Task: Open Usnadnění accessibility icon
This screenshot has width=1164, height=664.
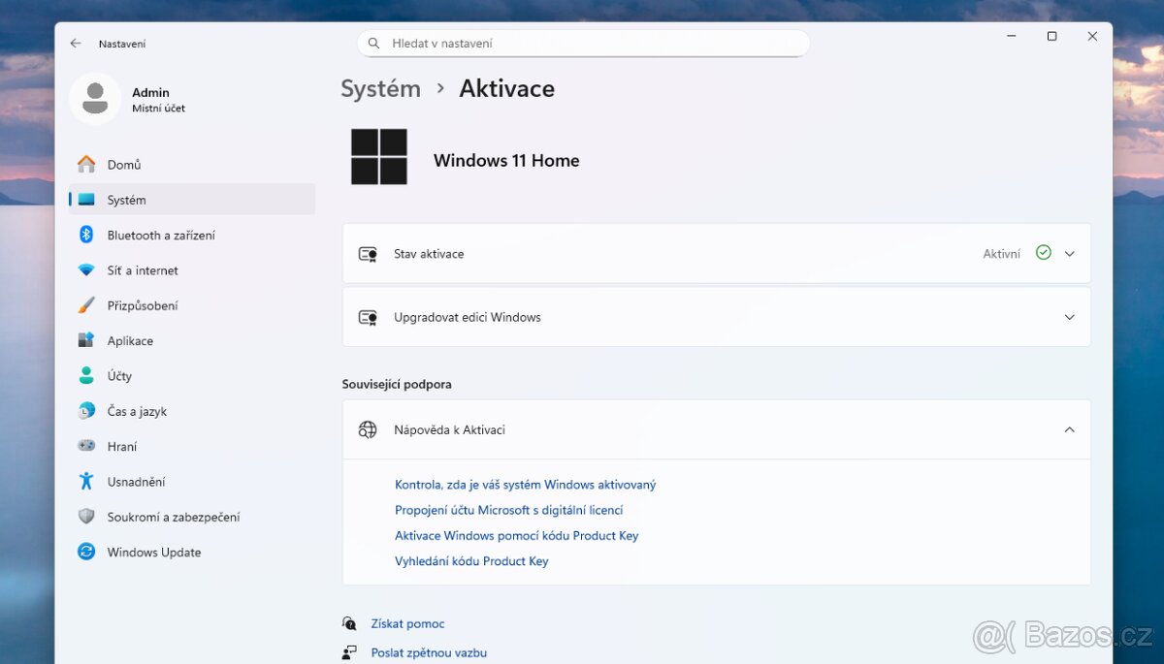Action: (x=86, y=482)
